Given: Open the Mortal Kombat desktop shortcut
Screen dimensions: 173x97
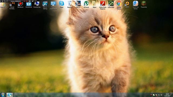Looking at the screenshot, I should (12, 5).
